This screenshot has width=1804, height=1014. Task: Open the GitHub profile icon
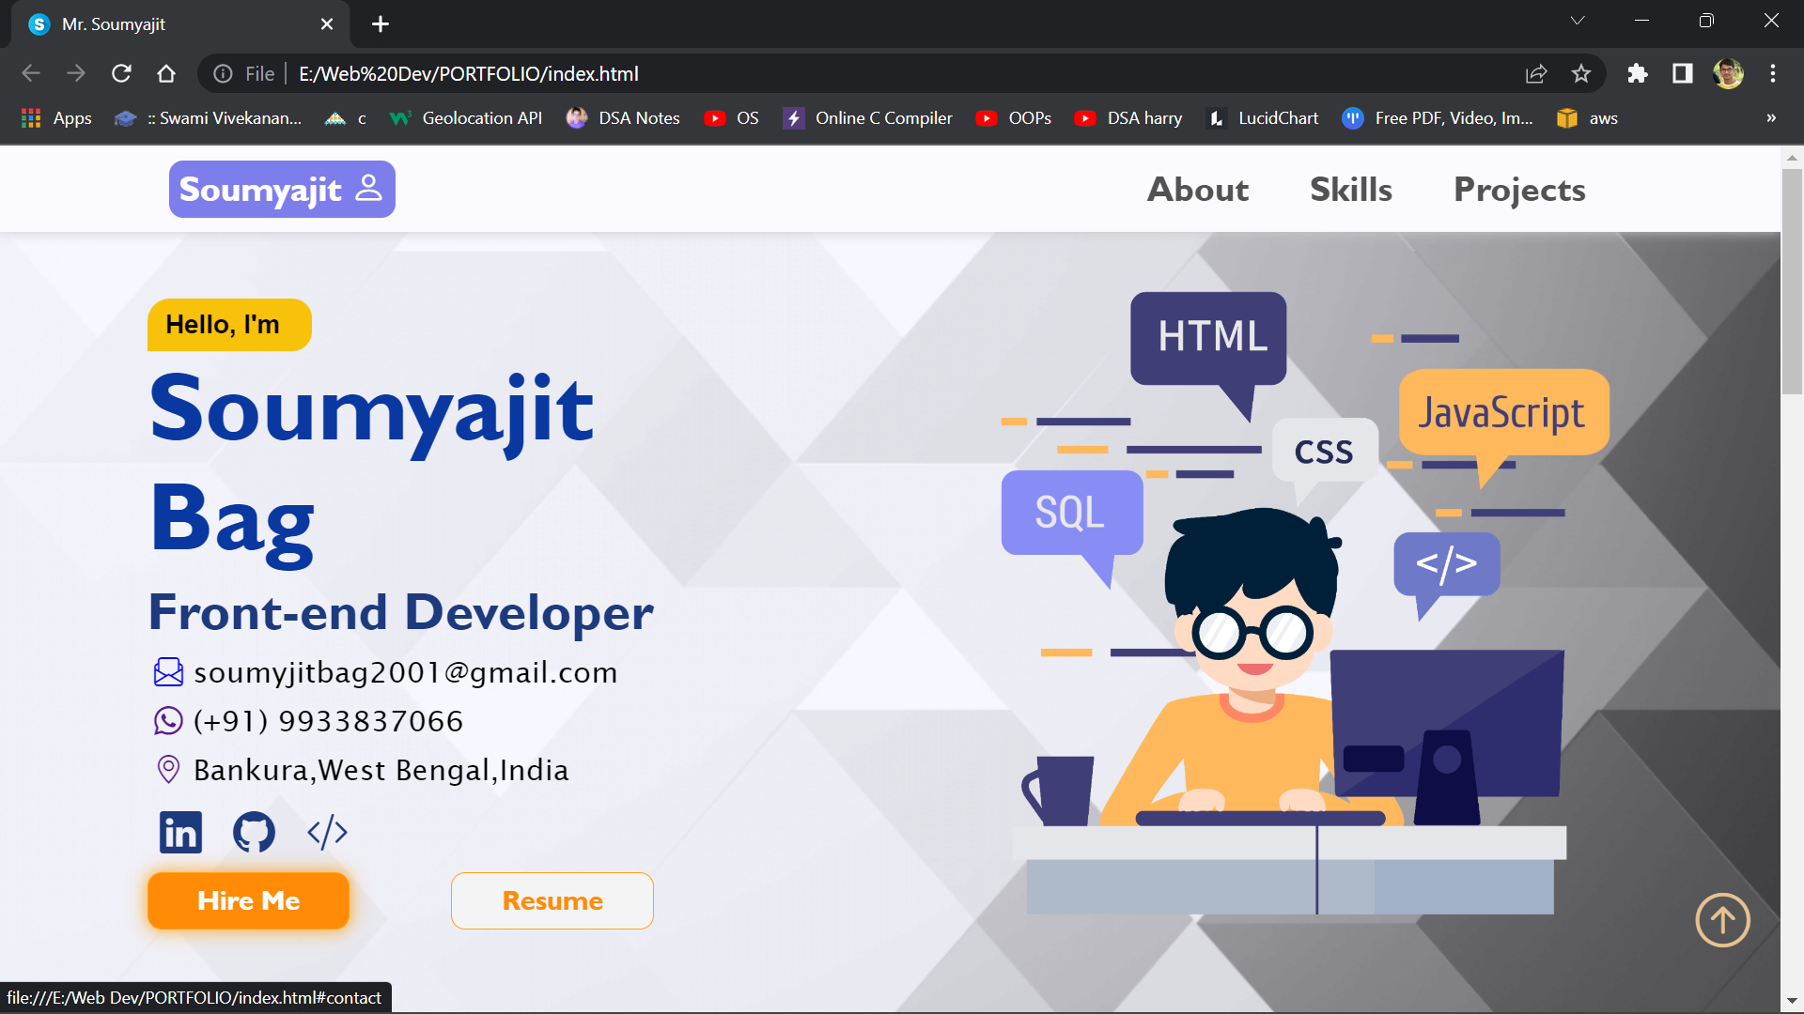pyautogui.click(x=254, y=832)
